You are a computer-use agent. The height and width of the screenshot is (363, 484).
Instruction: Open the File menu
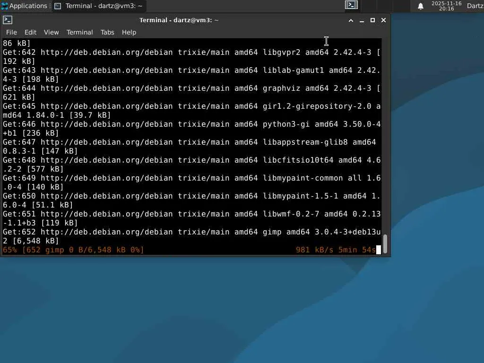click(x=11, y=32)
